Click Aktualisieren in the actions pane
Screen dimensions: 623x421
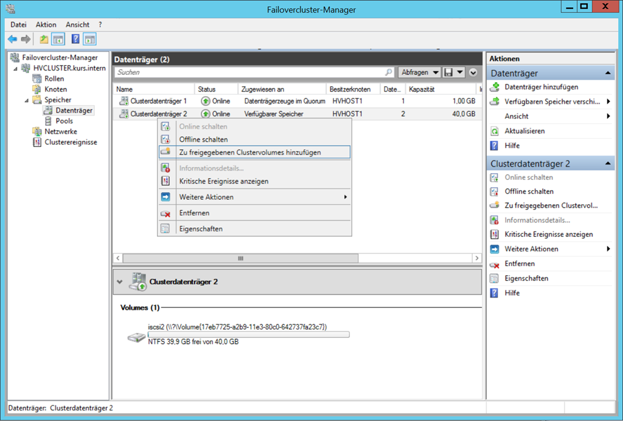click(x=524, y=131)
